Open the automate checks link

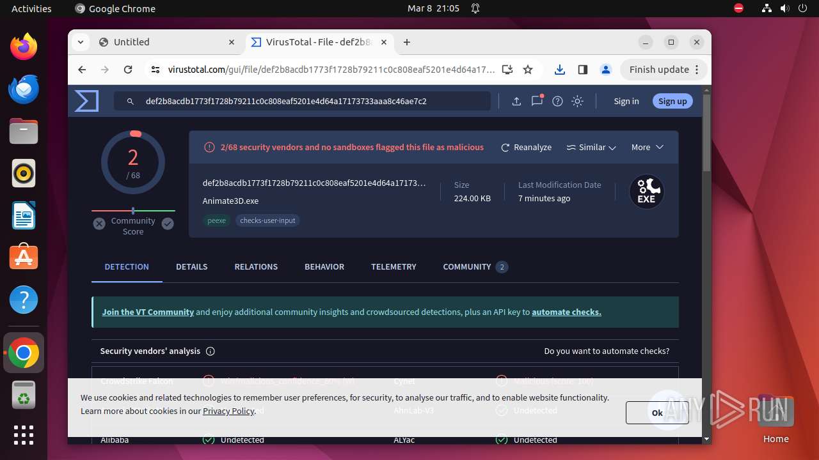(x=566, y=312)
